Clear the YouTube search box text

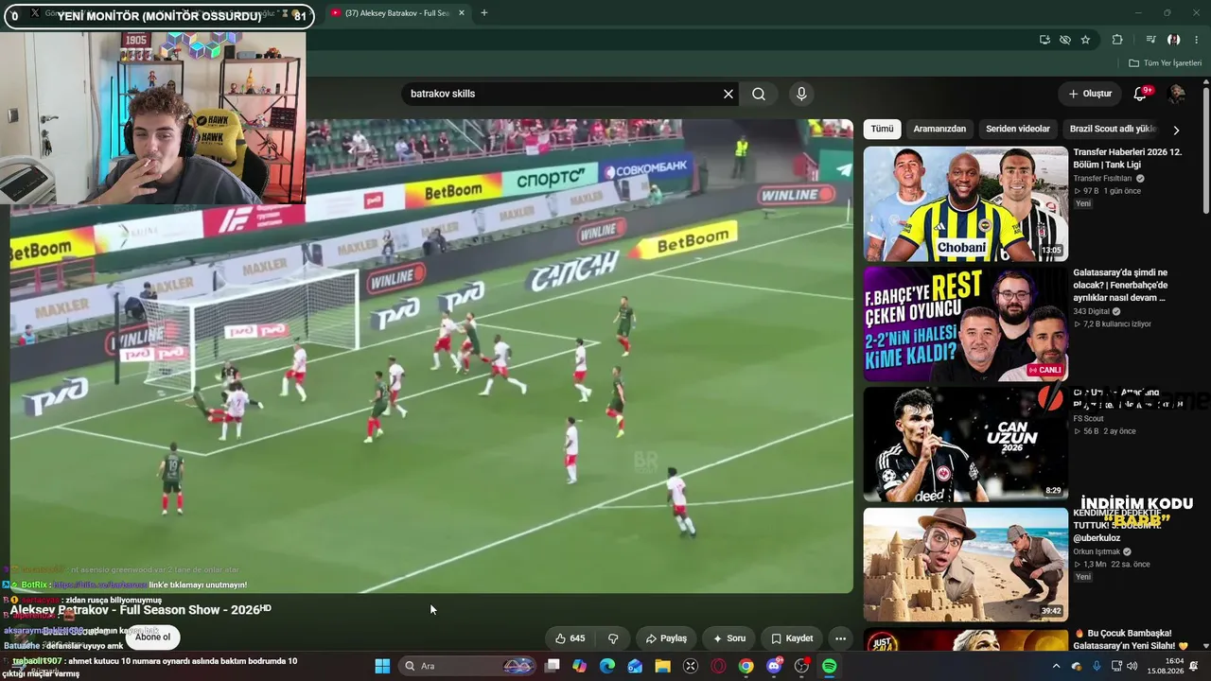(728, 94)
